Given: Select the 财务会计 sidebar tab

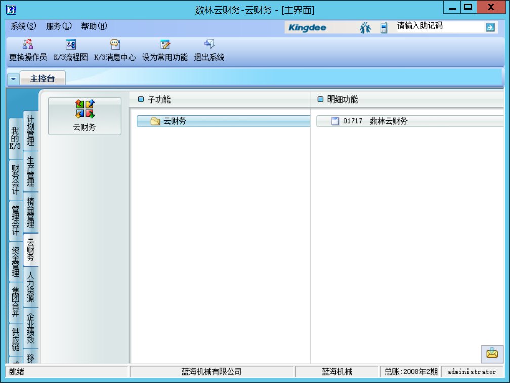Looking at the screenshot, I should pos(15,180).
